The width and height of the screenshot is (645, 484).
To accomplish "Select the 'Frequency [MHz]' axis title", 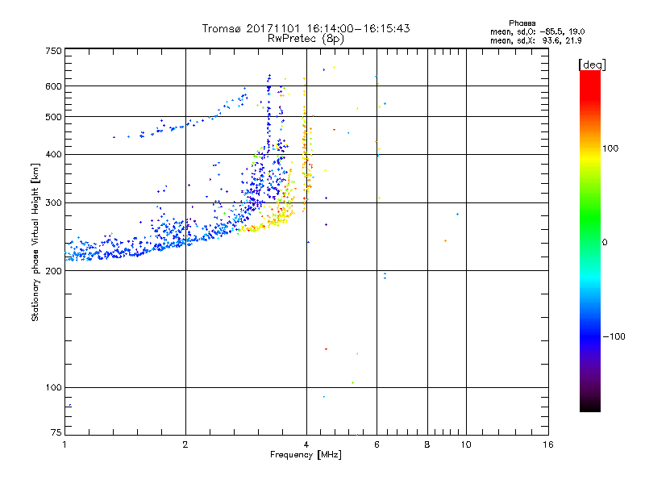I will coord(306,455).
